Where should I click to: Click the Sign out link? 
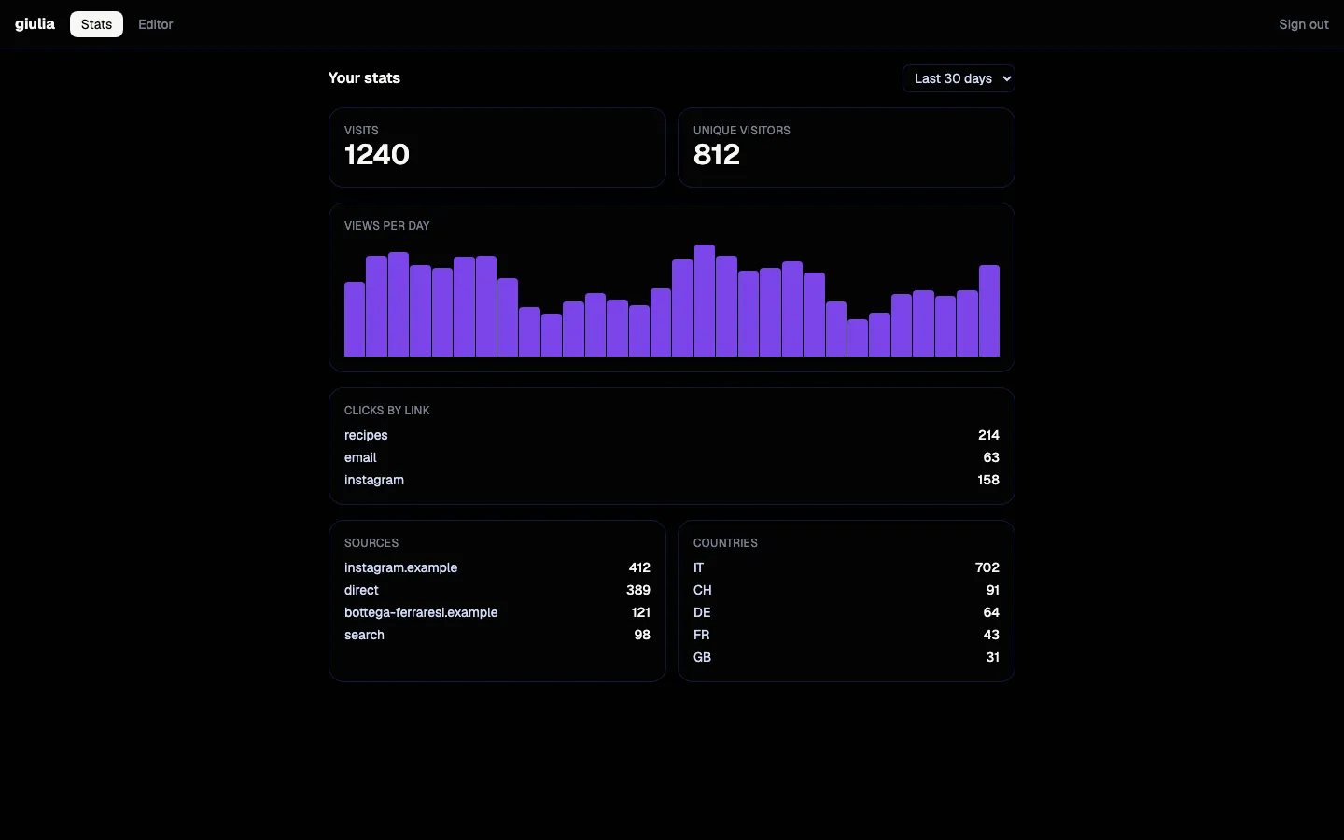point(1303,24)
